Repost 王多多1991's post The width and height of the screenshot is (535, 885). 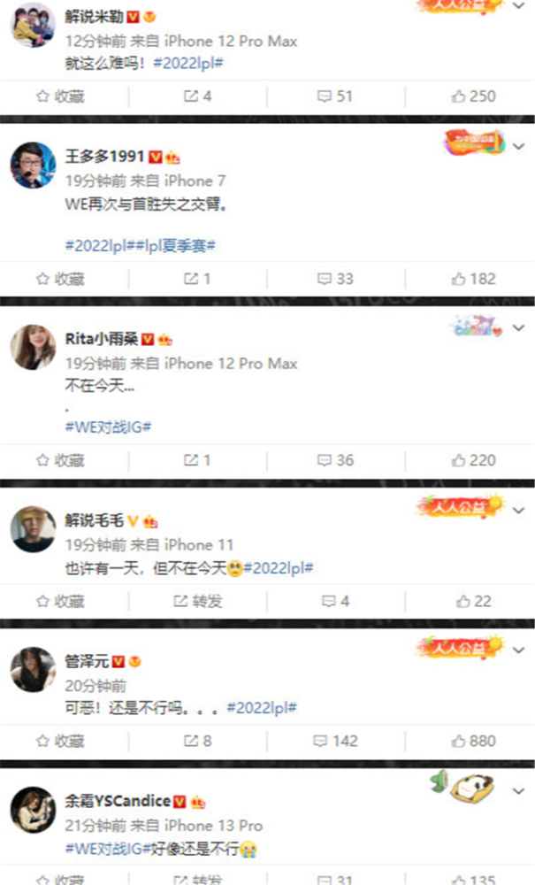(x=197, y=279)
